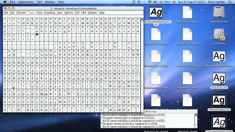
Task: Open Spotlight search magnifier
Action: (x=230, y=2)
